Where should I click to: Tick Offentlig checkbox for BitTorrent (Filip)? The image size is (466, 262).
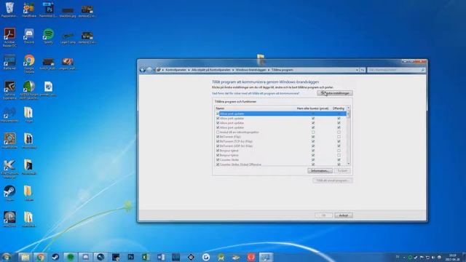point(339,137)
